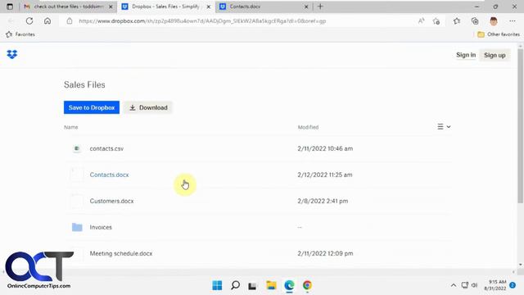Click the Invoices folder icon
The image size is (524, 295).
(x=77, y=227)
